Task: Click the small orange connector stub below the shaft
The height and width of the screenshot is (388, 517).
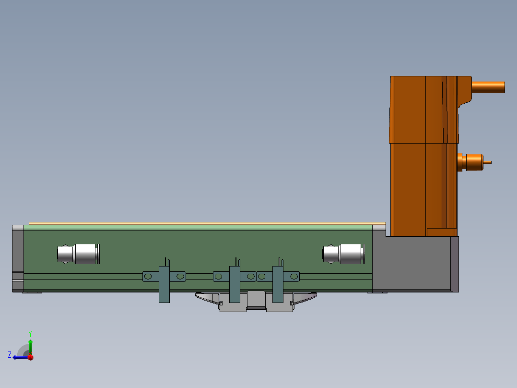Action: 475,162
